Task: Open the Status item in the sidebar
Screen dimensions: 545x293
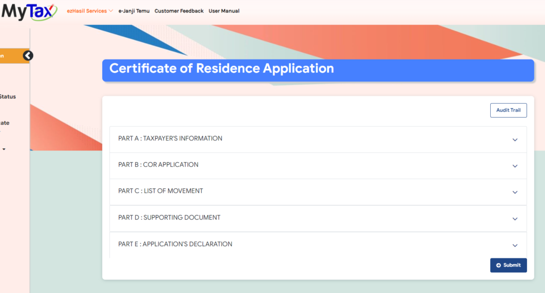Action: pos(7,97)
